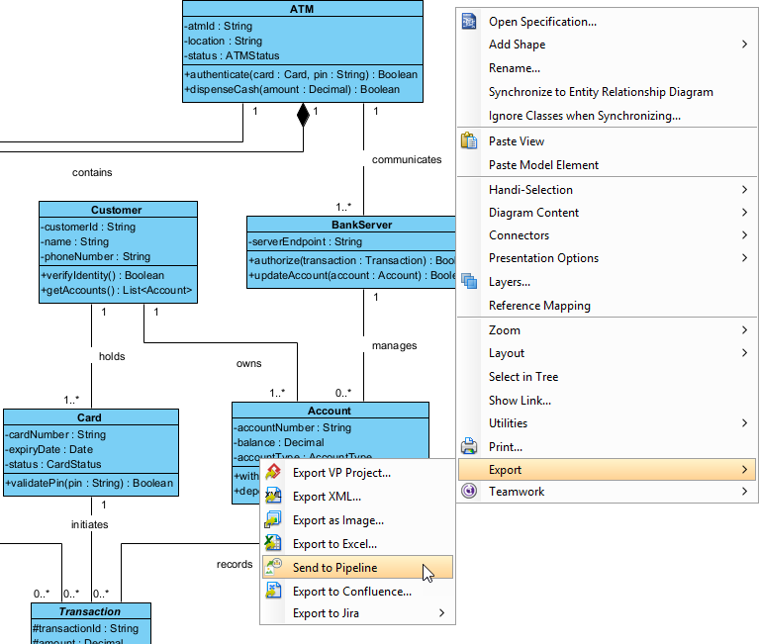Select the ATM class title
This screenshot has width=759, height=644.
(302, 9)
